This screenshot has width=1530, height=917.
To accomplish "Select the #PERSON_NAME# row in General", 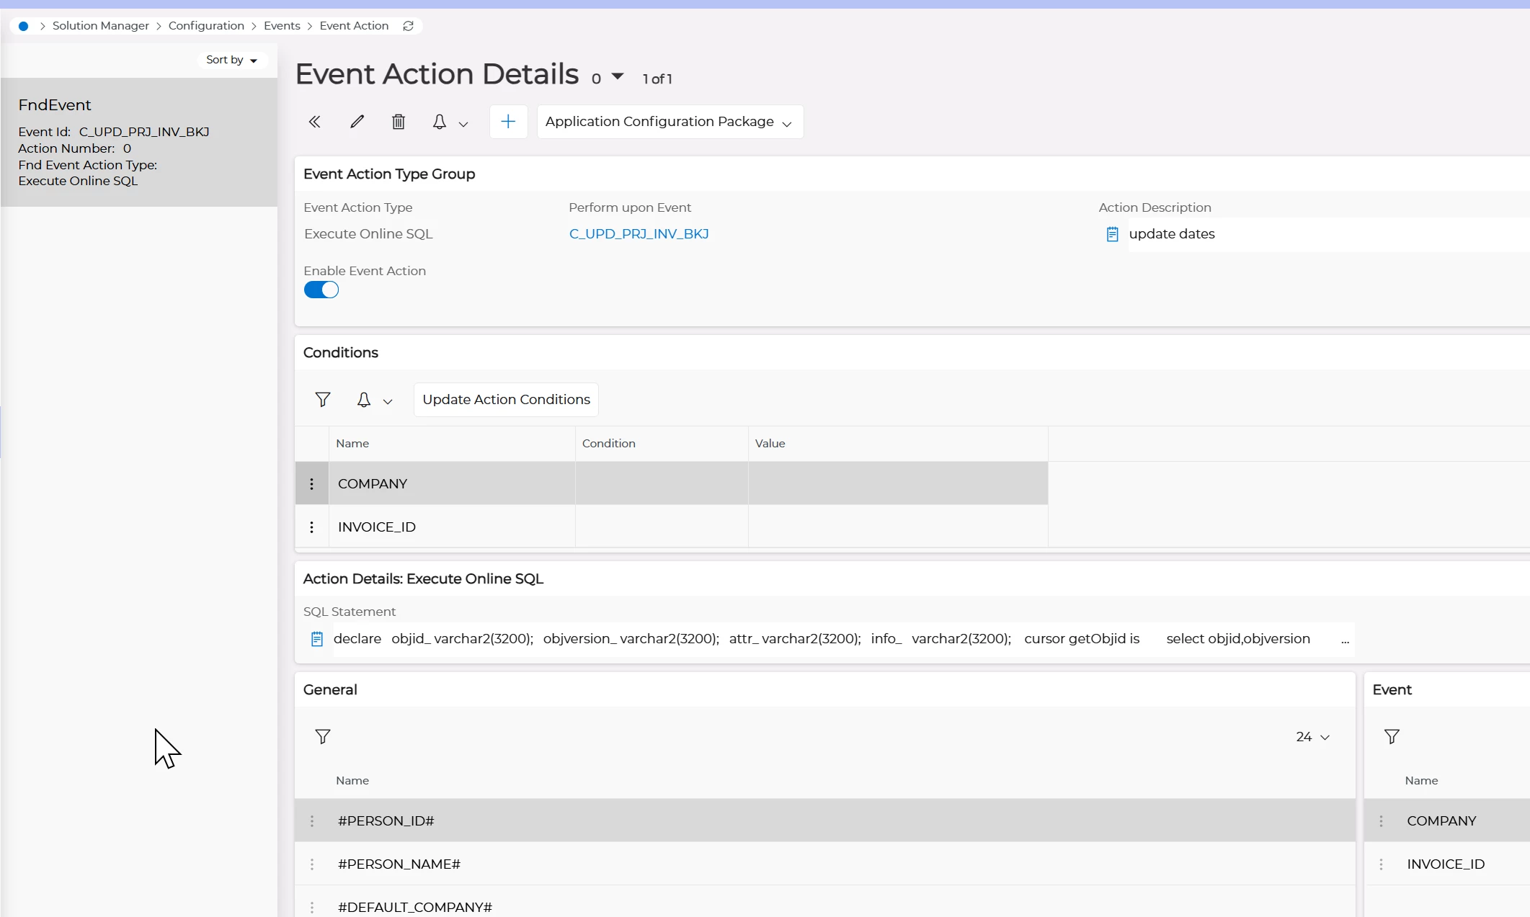I will point(399,864).
